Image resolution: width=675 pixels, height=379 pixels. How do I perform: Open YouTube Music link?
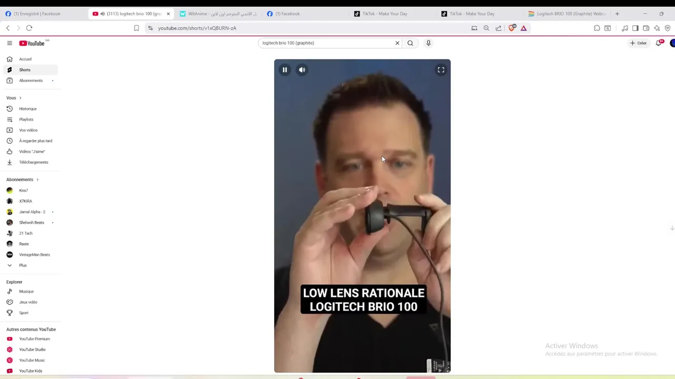[x=31, y=360]
